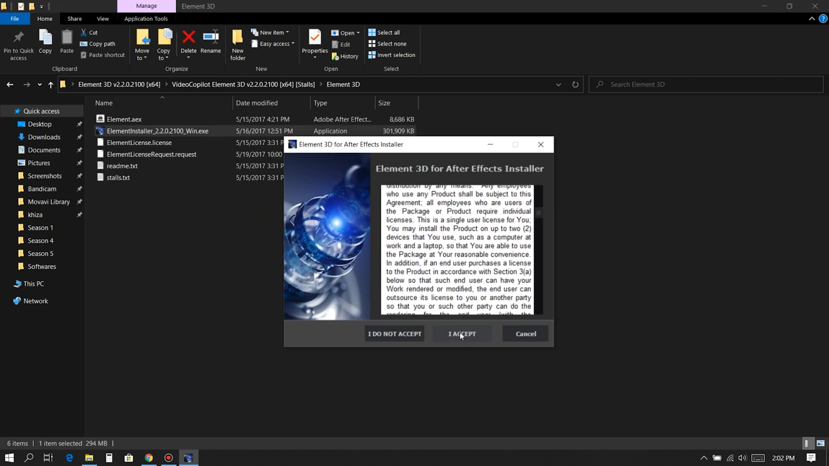
Task: Click the Search Element 3D field
Action: (x=706, y=84)
